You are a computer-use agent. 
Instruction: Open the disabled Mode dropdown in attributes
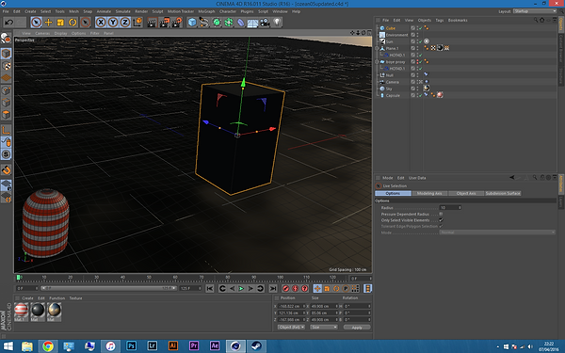(x=497, y=233)
